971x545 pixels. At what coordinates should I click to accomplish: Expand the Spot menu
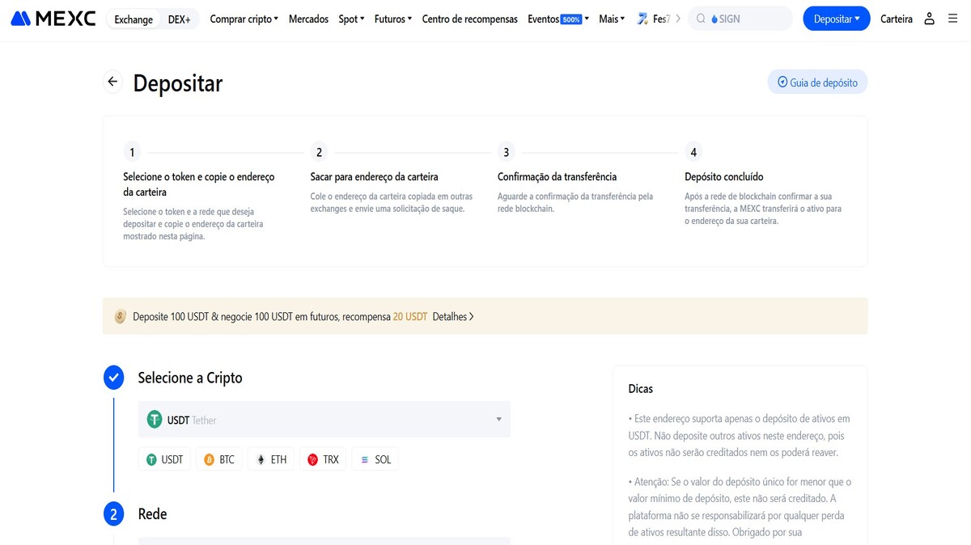click(351, 19)
